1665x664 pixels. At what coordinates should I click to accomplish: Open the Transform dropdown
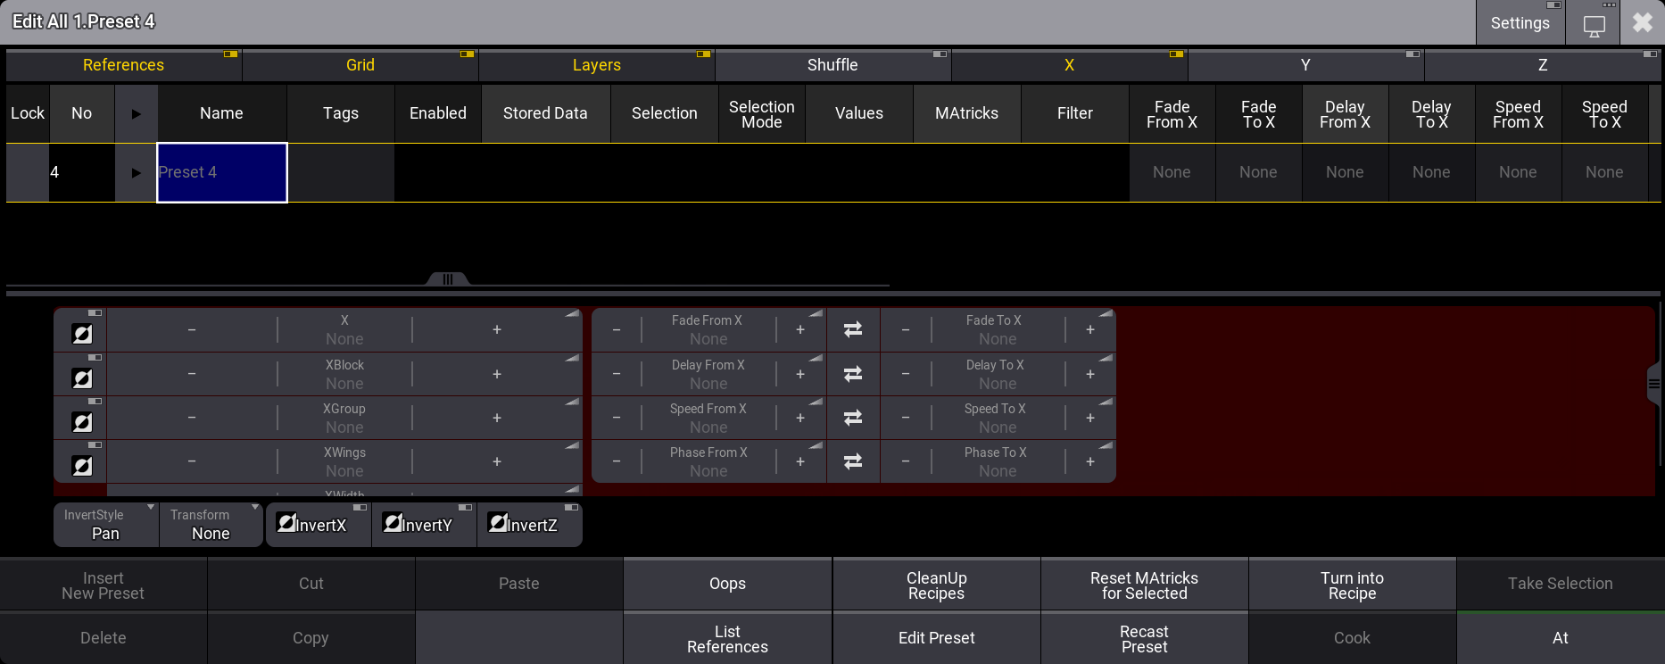click(x=211, y=525)
